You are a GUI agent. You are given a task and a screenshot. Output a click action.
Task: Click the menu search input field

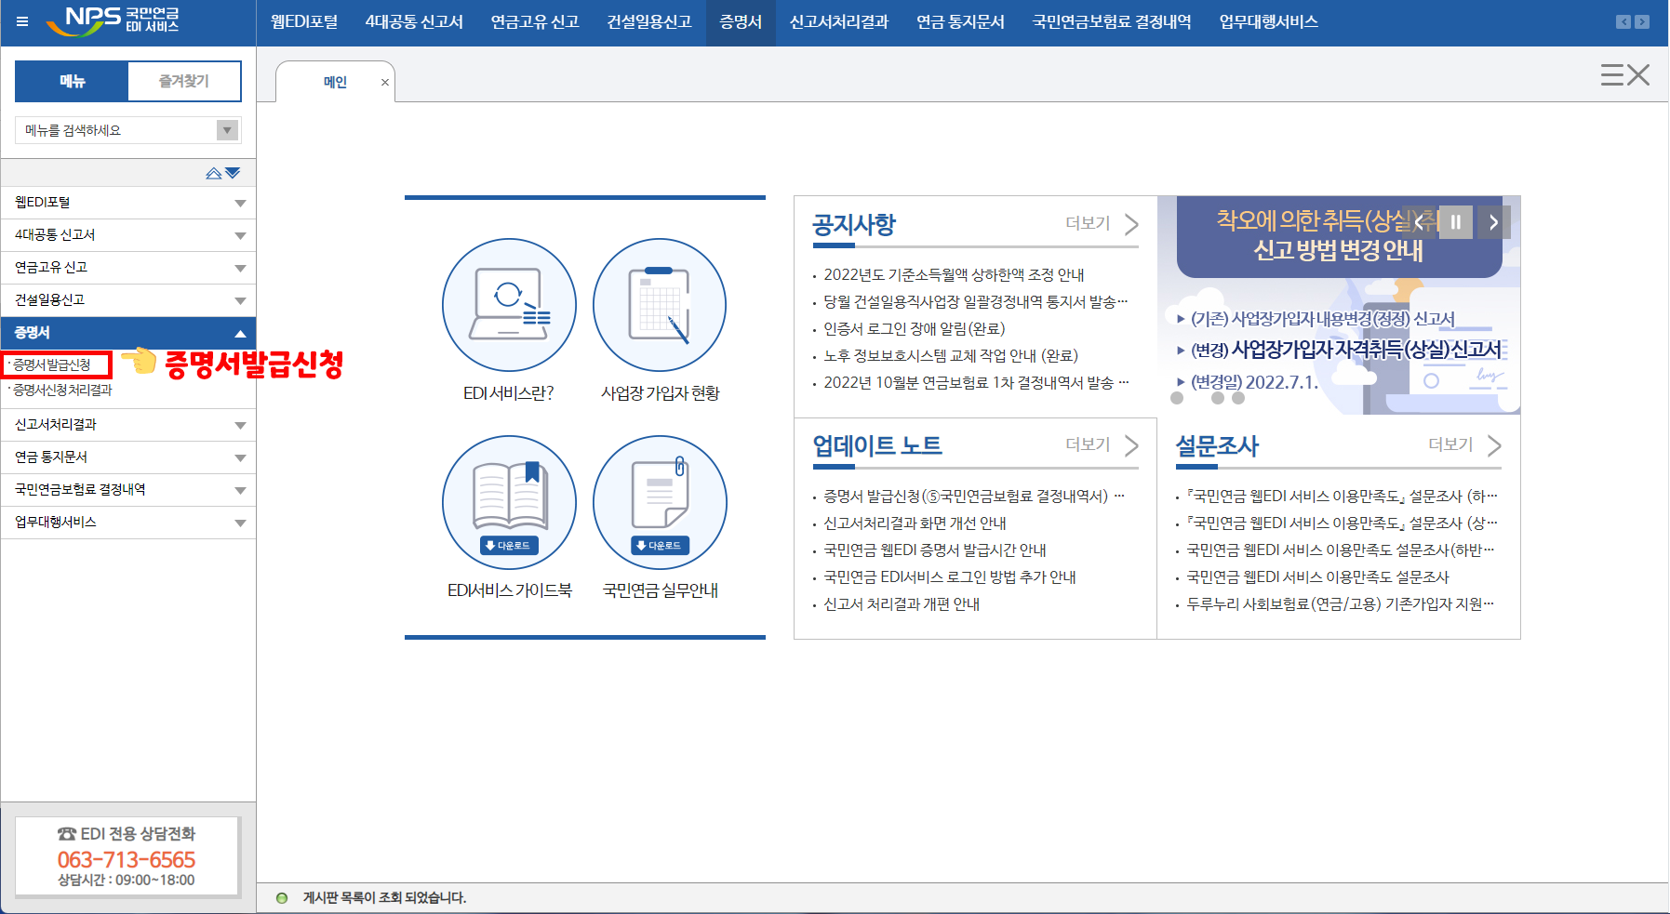116,130
